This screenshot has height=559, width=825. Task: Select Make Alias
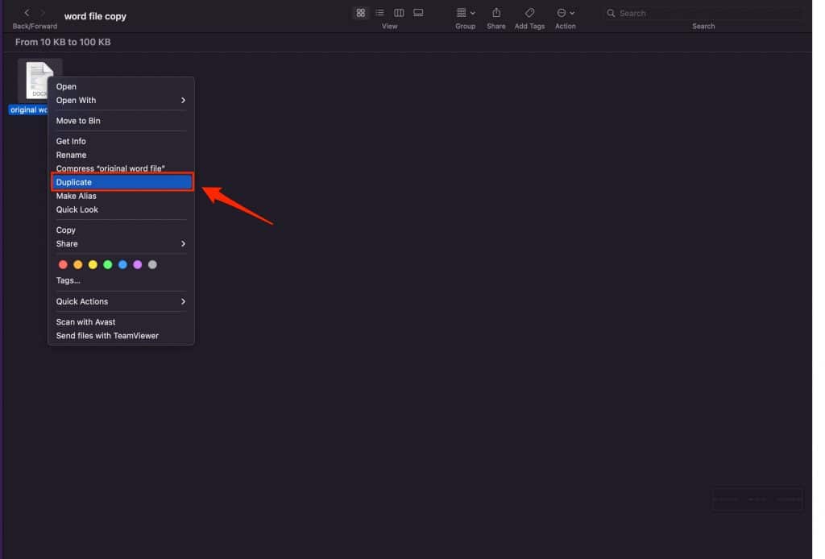tap(121, 196)
